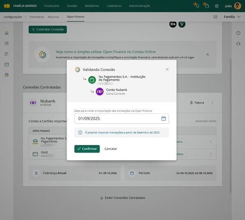245x220 pixels.
Task: Click the green bank logo beside C6
Action: pos(182,24)
